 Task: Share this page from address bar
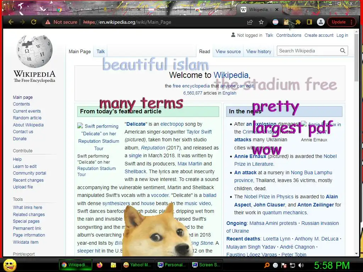point(250,22)
